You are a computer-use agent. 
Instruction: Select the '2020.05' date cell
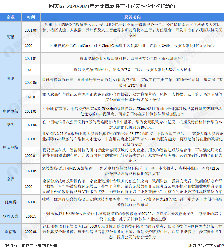click(x=31, y=155)
